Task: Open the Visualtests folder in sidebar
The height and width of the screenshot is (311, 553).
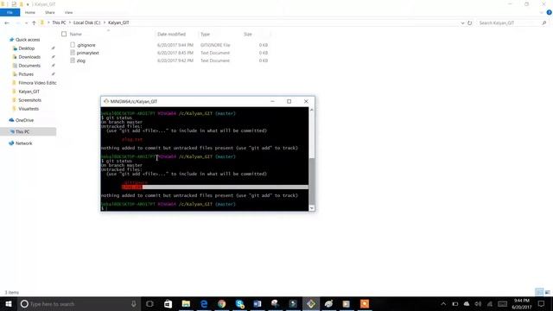Action: pos(29,109)
